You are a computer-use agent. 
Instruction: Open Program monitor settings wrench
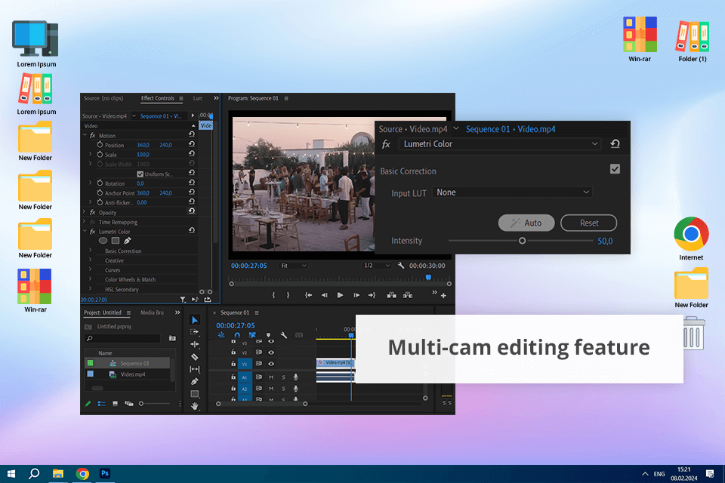click(x=401, y=266)
